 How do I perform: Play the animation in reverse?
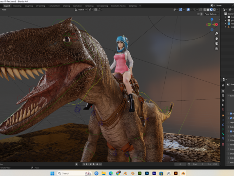click(91, 164)
